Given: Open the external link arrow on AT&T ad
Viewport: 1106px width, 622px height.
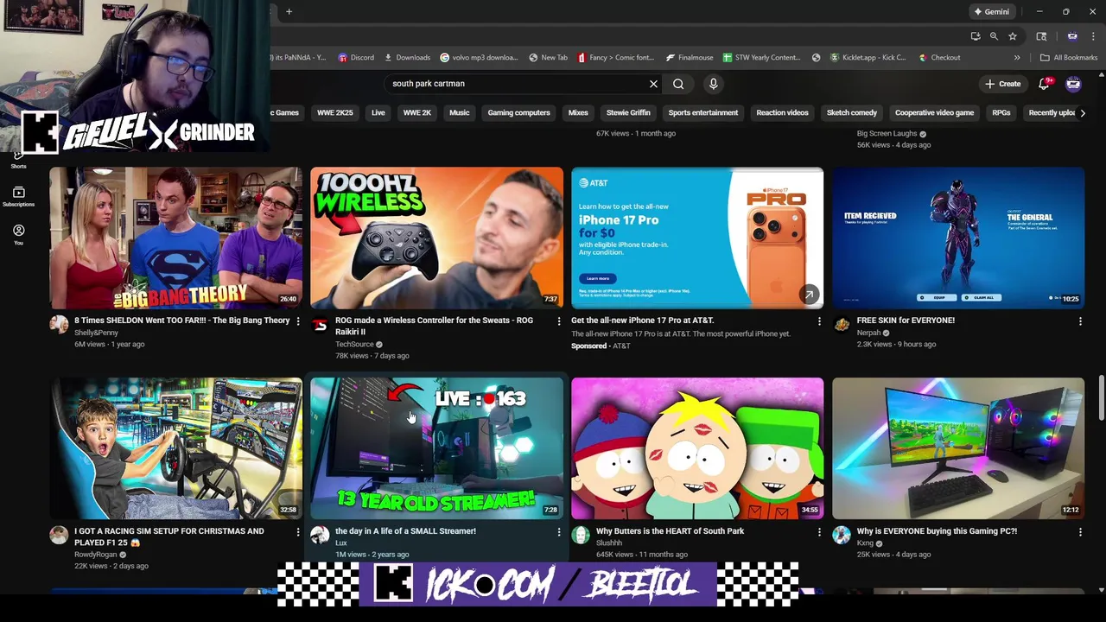Looking at the screenshot, I should [809, 295].
